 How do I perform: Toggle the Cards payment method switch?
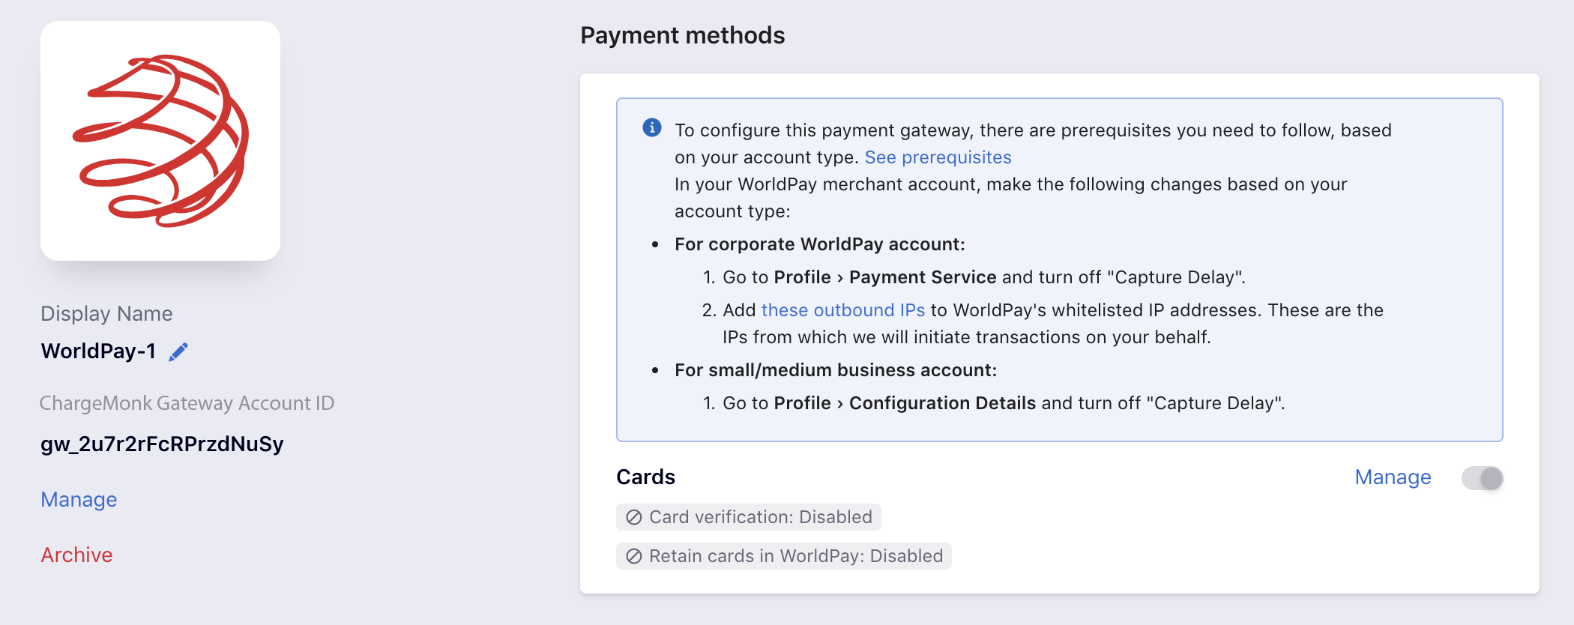1483,478
